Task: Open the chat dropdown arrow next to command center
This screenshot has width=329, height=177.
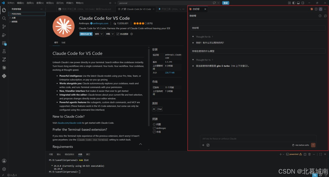Action: [x=219, y=3]
